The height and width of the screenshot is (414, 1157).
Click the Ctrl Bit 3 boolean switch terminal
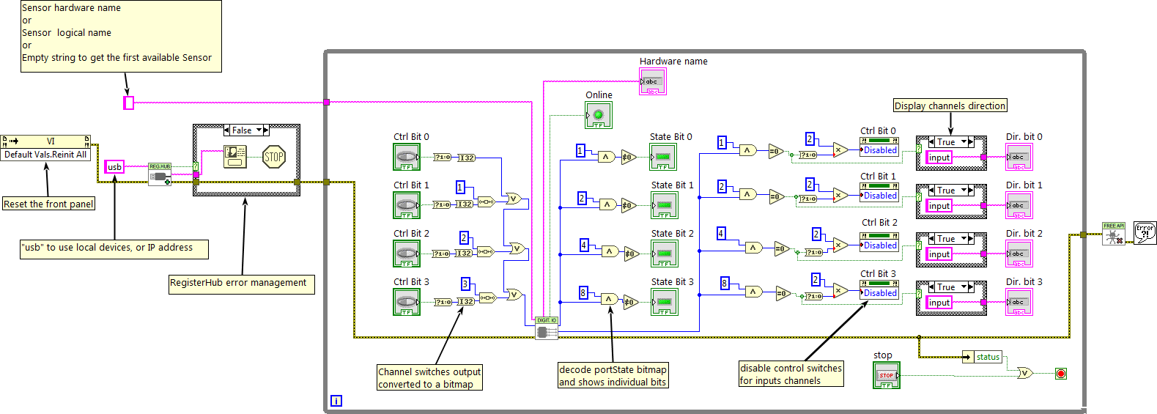(407, 302)
